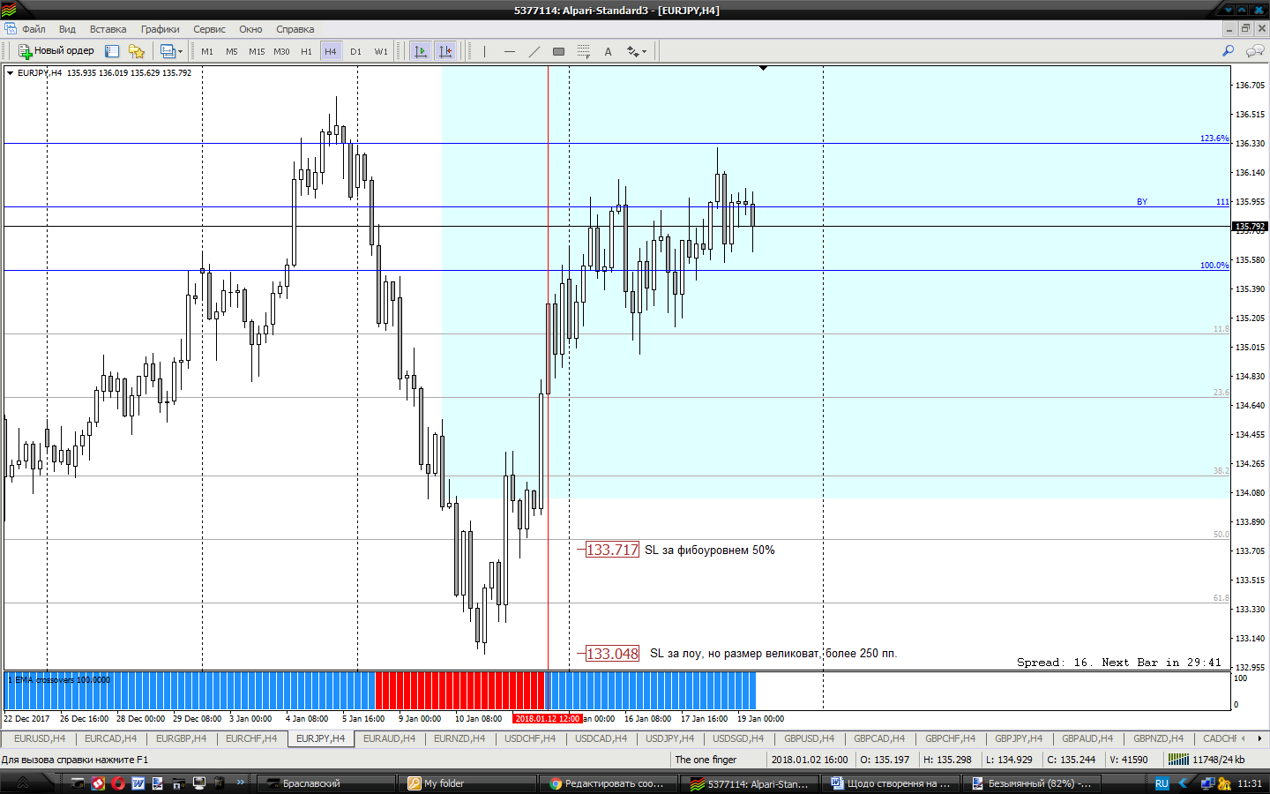The width and height of the screenshot is (1270, 794).
Task: Click the chart shift triangle marker at the top
Action: pos(763,68)
